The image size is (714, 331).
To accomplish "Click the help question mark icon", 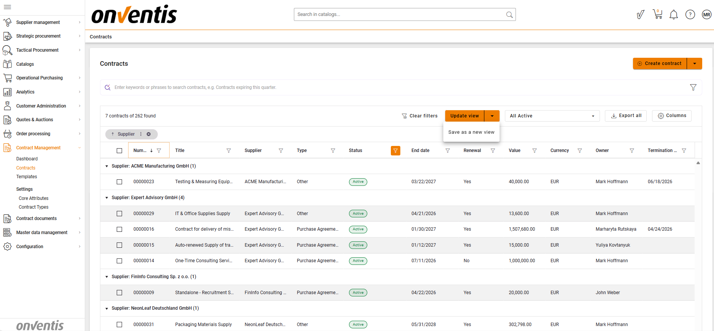I will 690,15.
